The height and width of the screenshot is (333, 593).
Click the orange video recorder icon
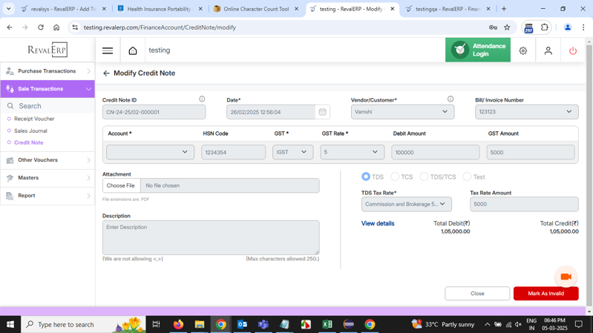pyautogui.click(x=566, y=277)
